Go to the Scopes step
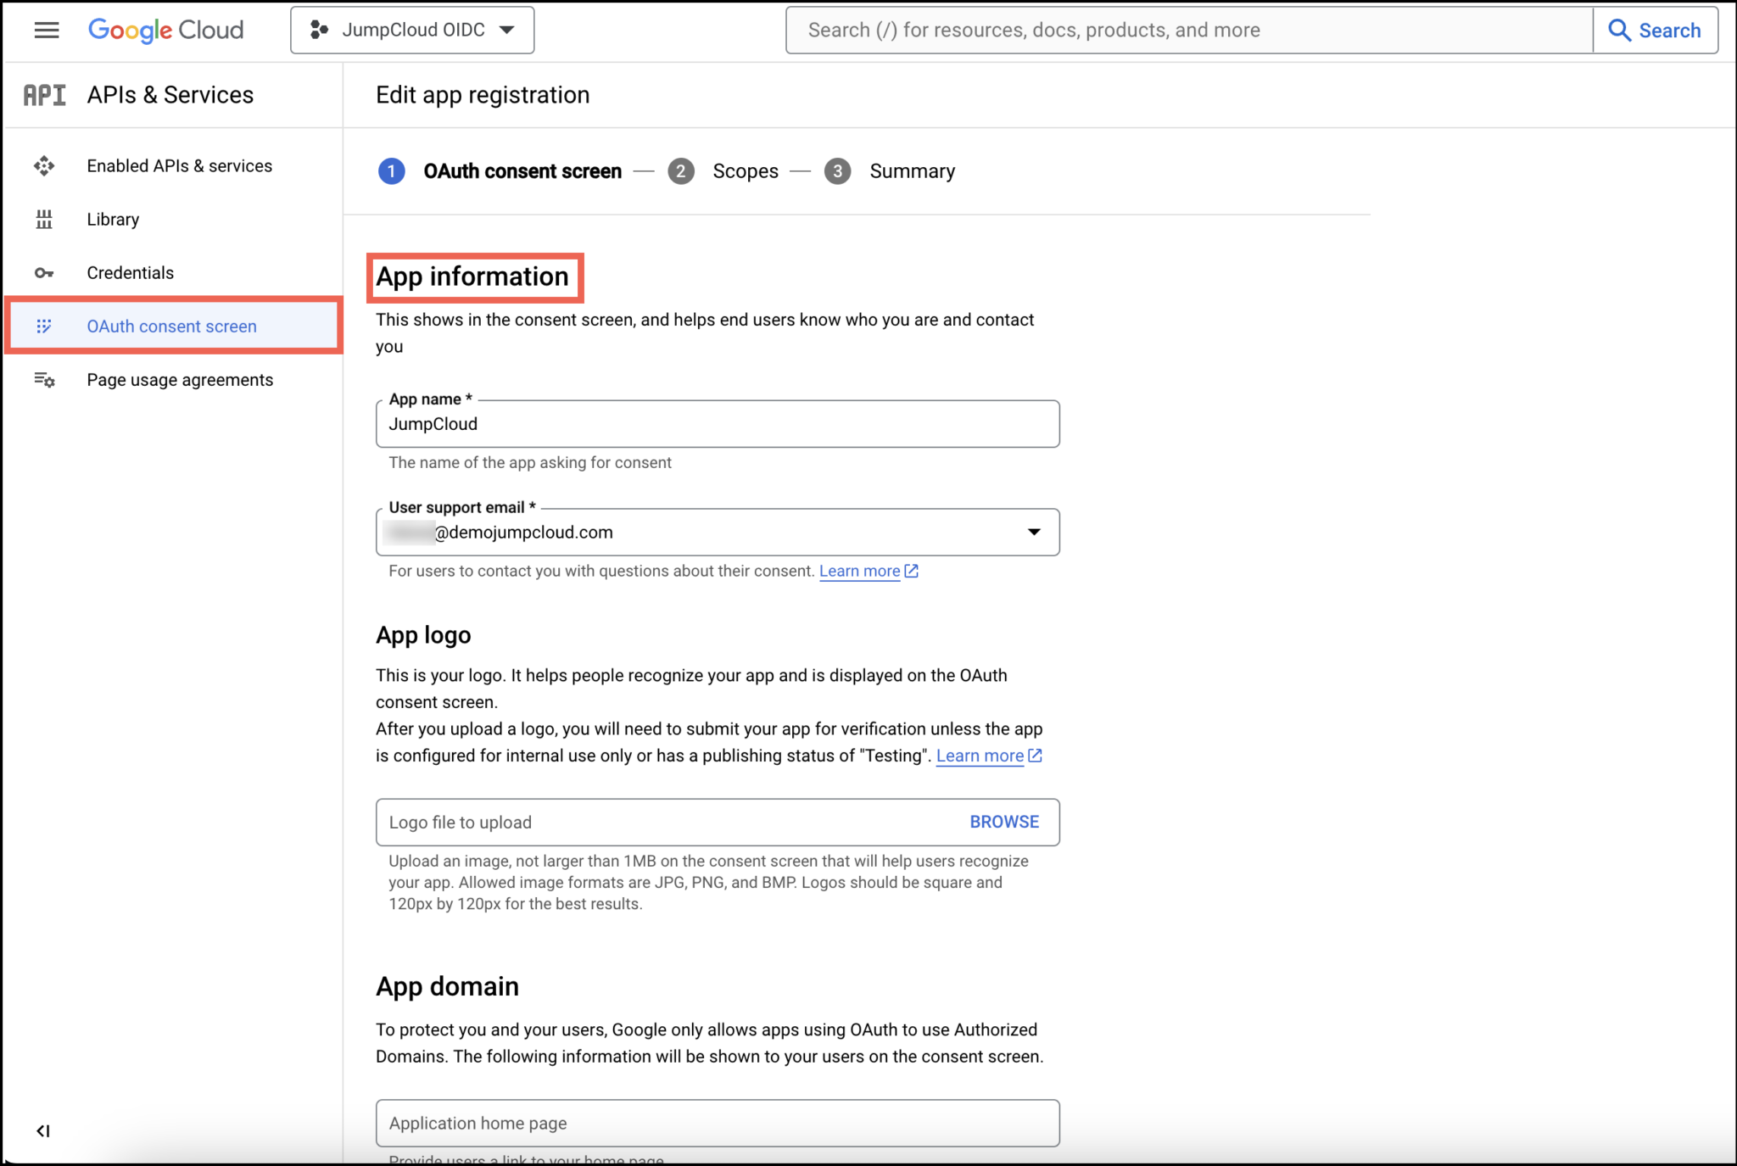Screen dimensions: 1737x1166 click(745, 170)
